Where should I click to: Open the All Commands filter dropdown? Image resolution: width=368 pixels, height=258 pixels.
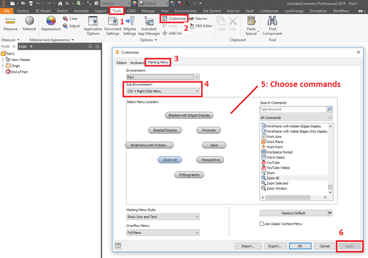(x=296, y=117)
